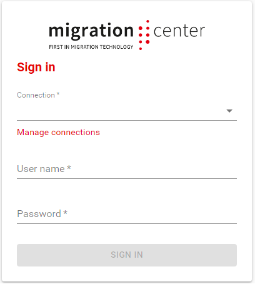
Task: Click the underline beneath the Password field
Action: click(127, 223)
